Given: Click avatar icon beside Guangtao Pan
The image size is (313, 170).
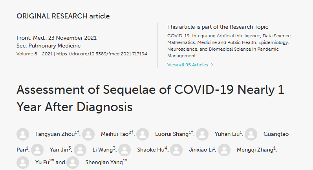Looking at the screenshot, I should tap(251, 134).
